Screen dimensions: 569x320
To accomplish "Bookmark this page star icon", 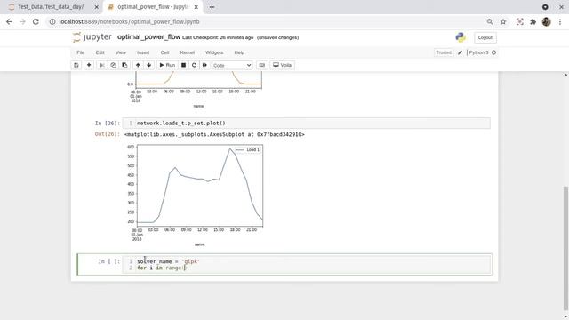I will pos(503,21).
